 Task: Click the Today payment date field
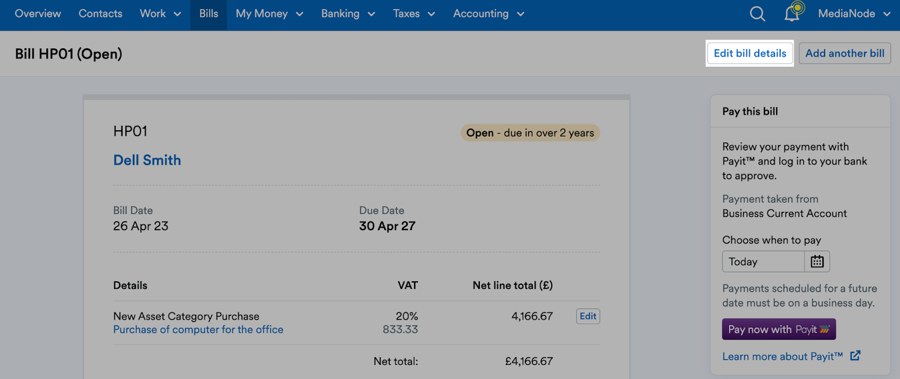click(763, 262)
